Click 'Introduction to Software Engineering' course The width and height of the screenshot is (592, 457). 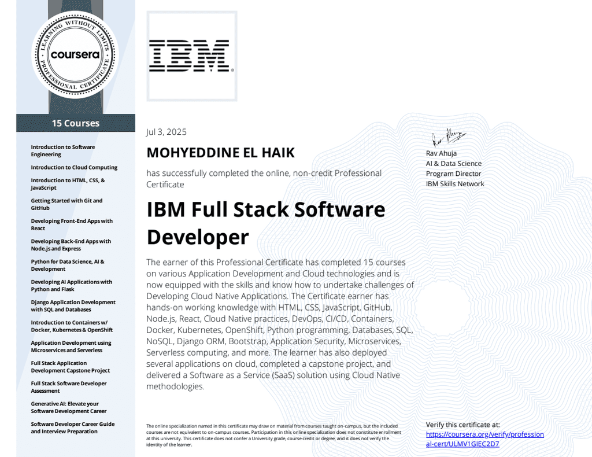pos(62,151)
